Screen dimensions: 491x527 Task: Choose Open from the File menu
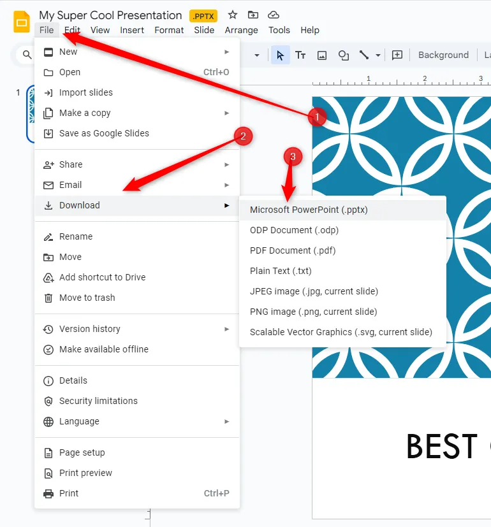(137, 72)
